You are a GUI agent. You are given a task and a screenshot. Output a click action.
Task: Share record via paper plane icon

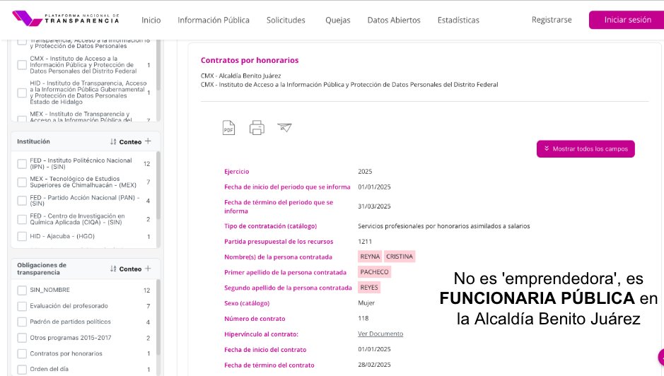(x=284, y=127)
